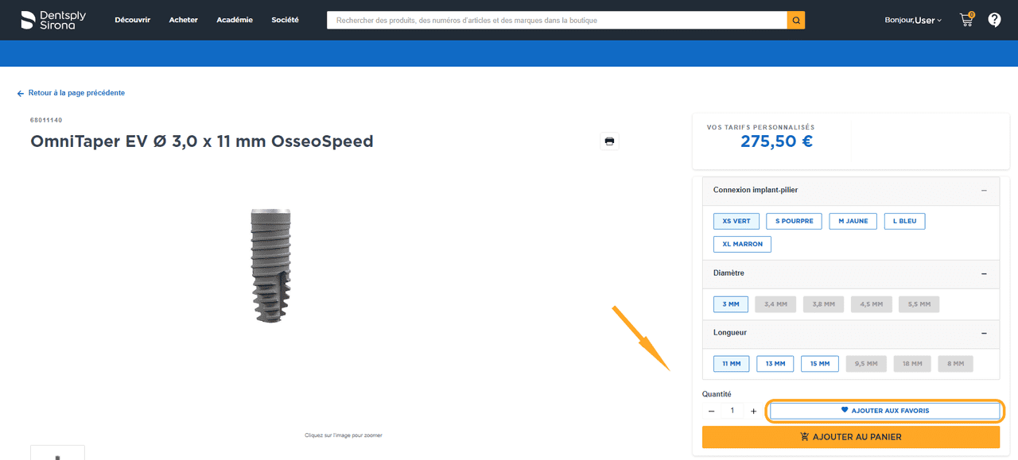1018x460 pixels.
Task: Open the Académie menu
Action: click(235, 20)
